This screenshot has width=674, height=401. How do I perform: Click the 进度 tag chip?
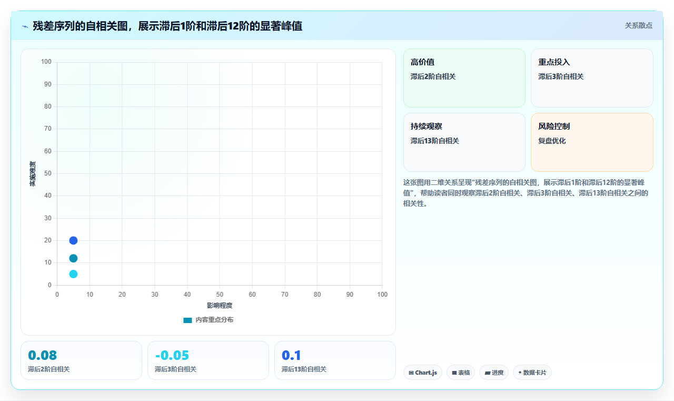494,373
